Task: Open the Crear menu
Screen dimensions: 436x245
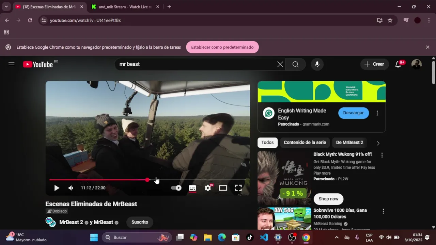Action: 374,64
